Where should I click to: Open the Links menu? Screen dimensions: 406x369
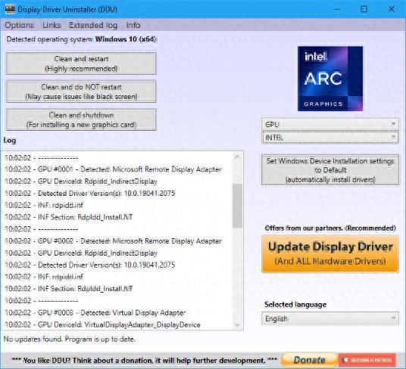(x=52, y=25)
